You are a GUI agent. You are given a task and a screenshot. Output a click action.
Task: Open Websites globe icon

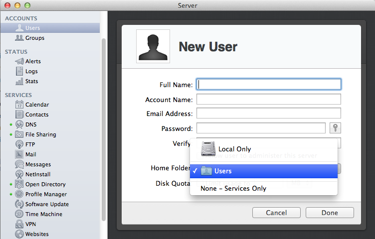click(19, 234)
